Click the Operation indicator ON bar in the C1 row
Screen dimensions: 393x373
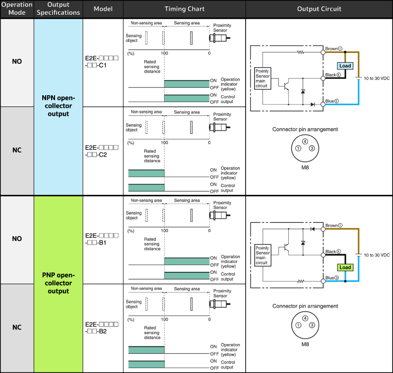point(187,84)
